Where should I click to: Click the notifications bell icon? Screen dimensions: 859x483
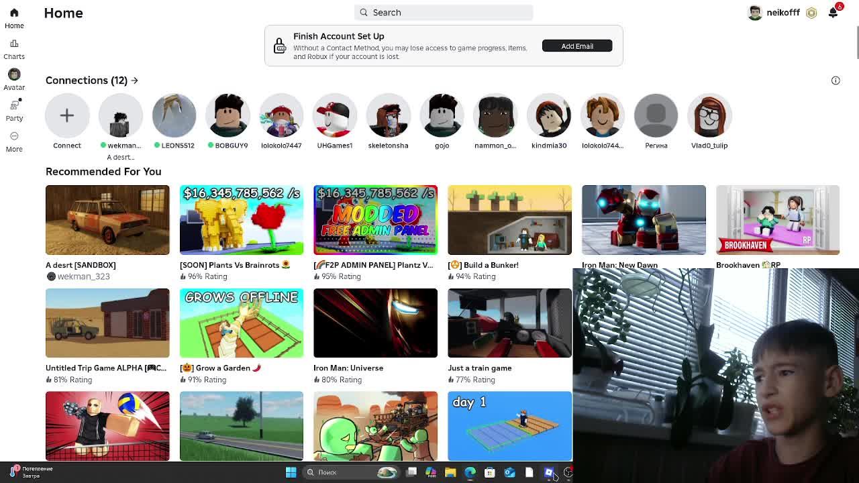(x=833, y=13)
